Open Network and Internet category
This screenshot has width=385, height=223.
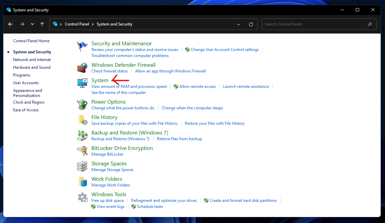pyautogui.click(x=32, y=60)
